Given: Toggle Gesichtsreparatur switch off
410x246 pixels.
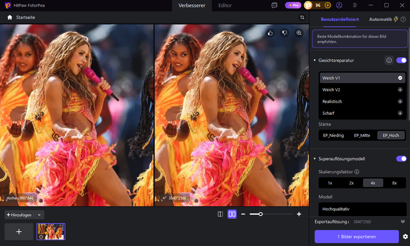Looking at the screenshot, I should pos(401,60).
